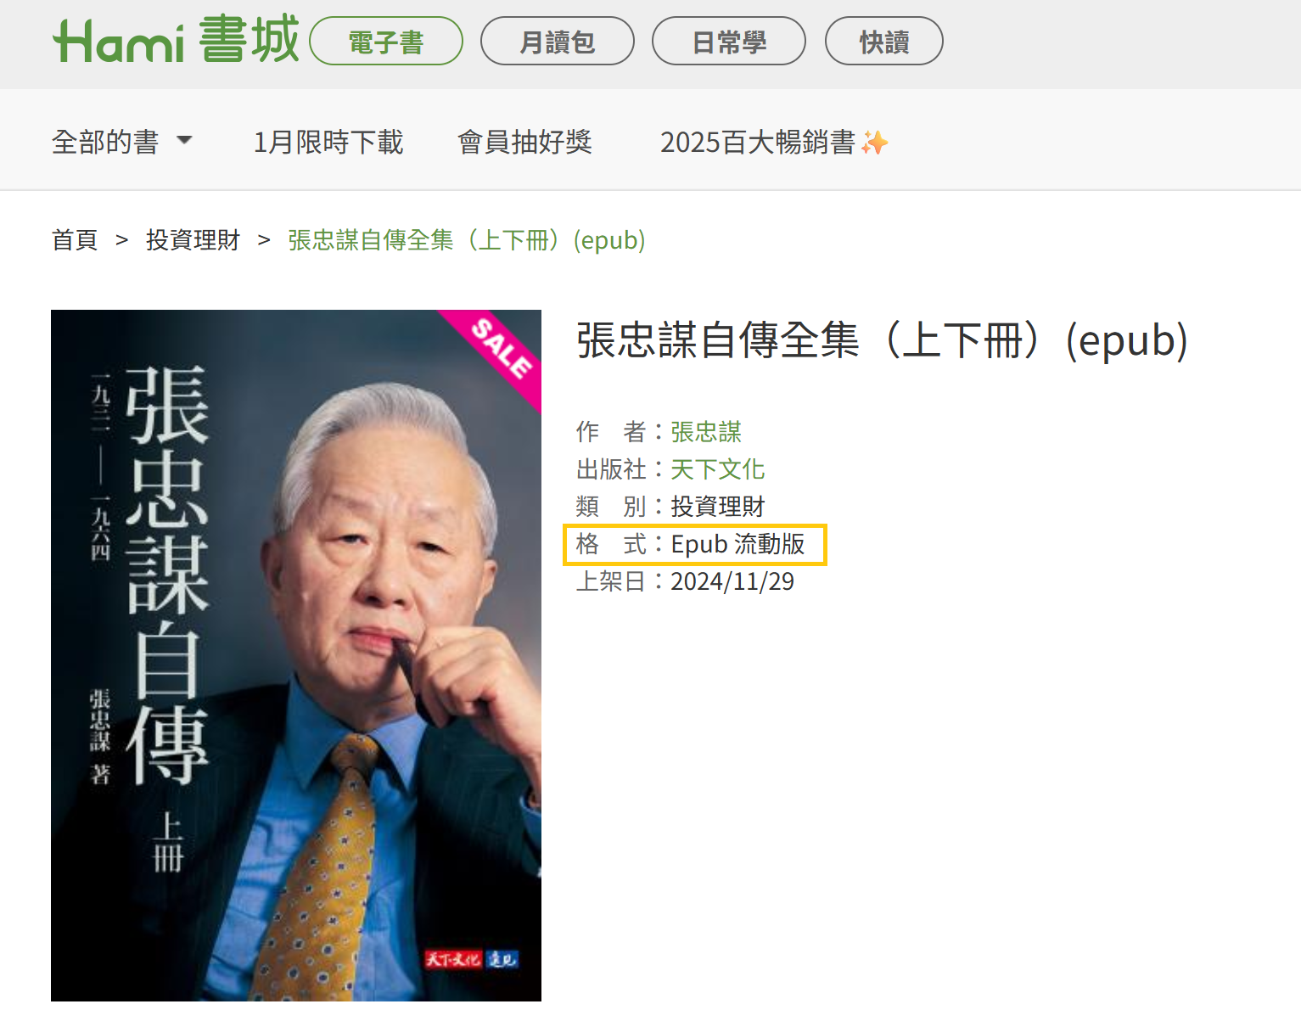Open 會員抽好獎 menu item

(525, 142)
